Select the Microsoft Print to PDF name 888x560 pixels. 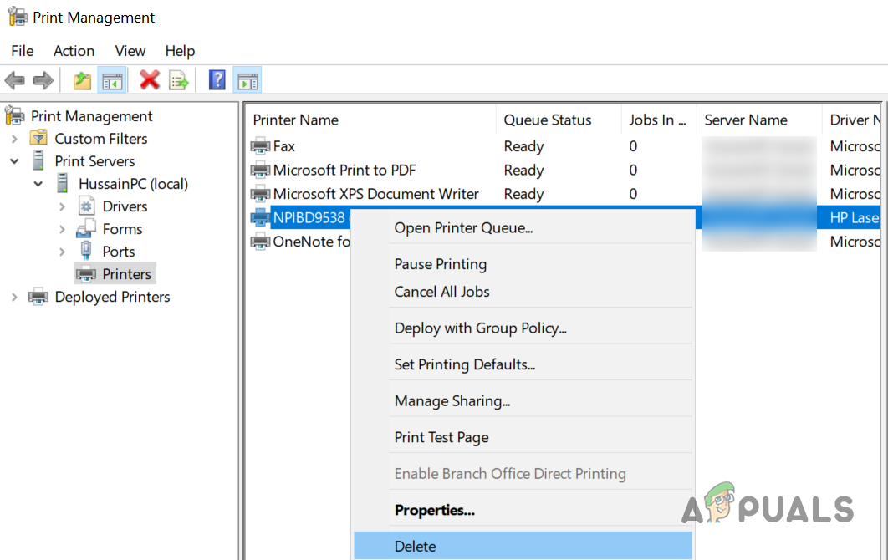pyautogui.click(x=344, y=170)
